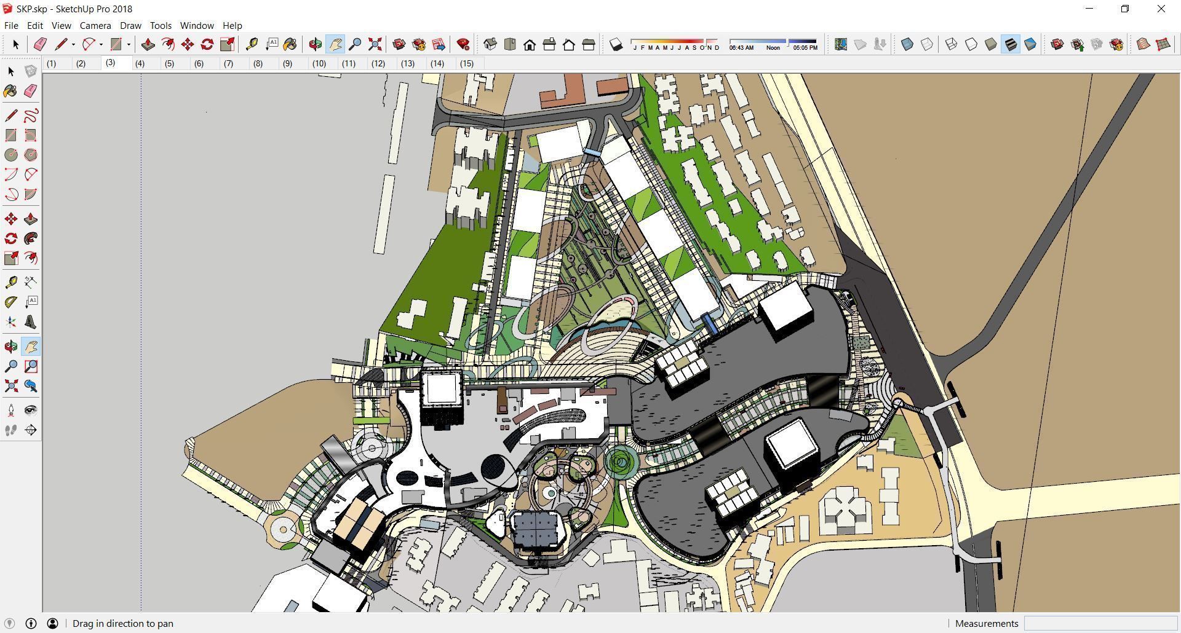The image size is (1181, 633).
Task: Enable Monochrome face style
Action: click(x=1030, y=44)
